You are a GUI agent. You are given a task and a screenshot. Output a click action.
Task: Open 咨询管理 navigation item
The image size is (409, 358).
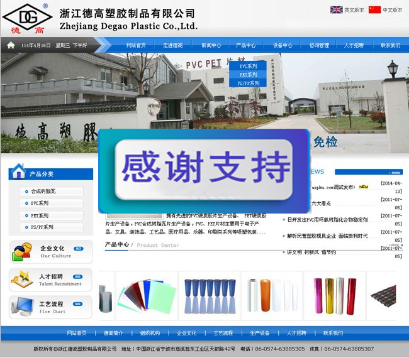point(319,45)
